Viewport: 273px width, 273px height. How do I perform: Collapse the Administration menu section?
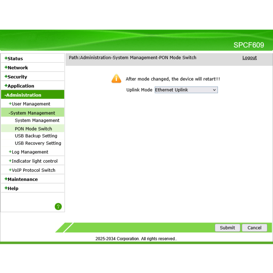24,95
